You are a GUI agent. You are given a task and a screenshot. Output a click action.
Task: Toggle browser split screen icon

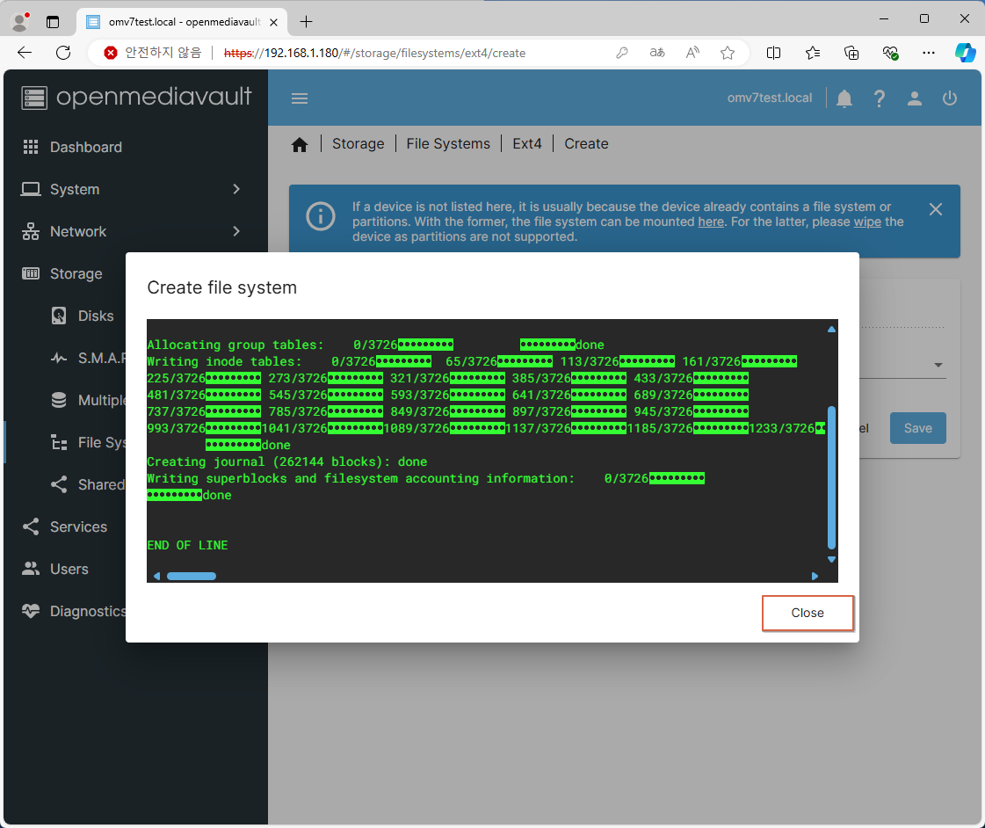coord(773,53)
